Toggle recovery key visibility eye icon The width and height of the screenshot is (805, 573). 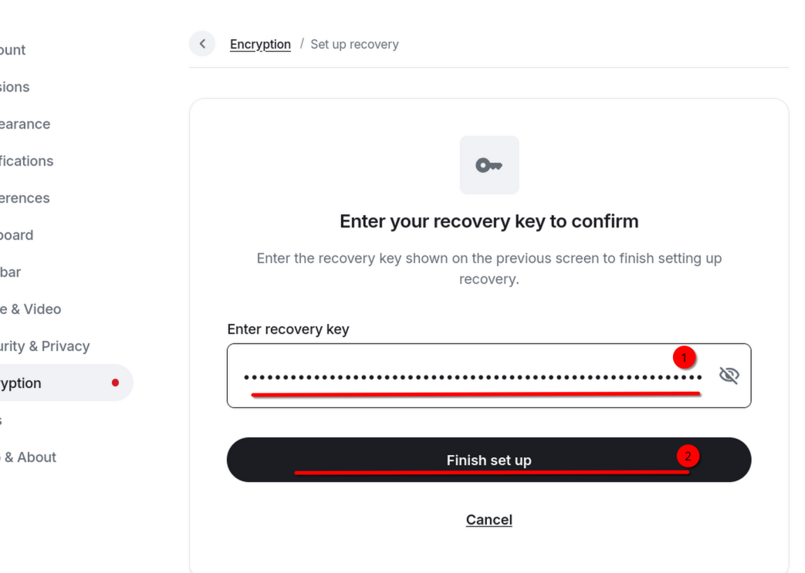729,376
